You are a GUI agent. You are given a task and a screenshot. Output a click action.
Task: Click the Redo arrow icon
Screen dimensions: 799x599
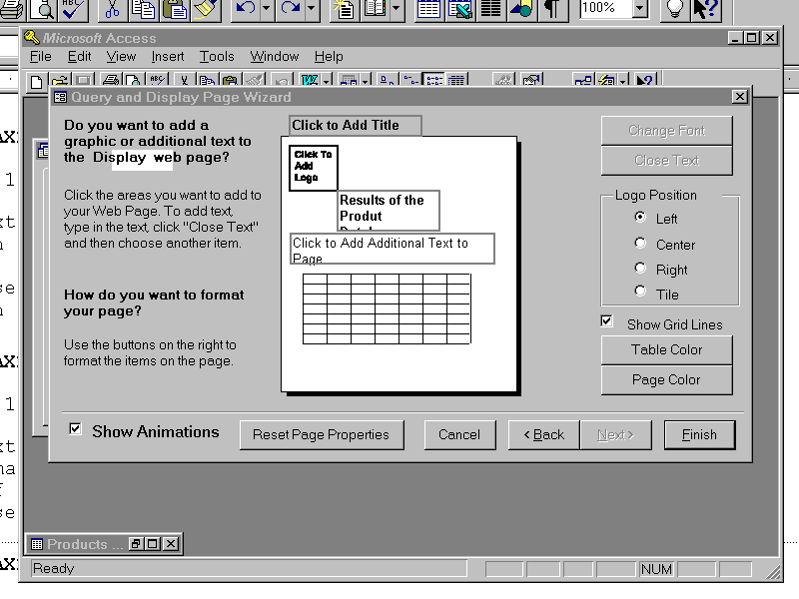(x=291, y=10)
